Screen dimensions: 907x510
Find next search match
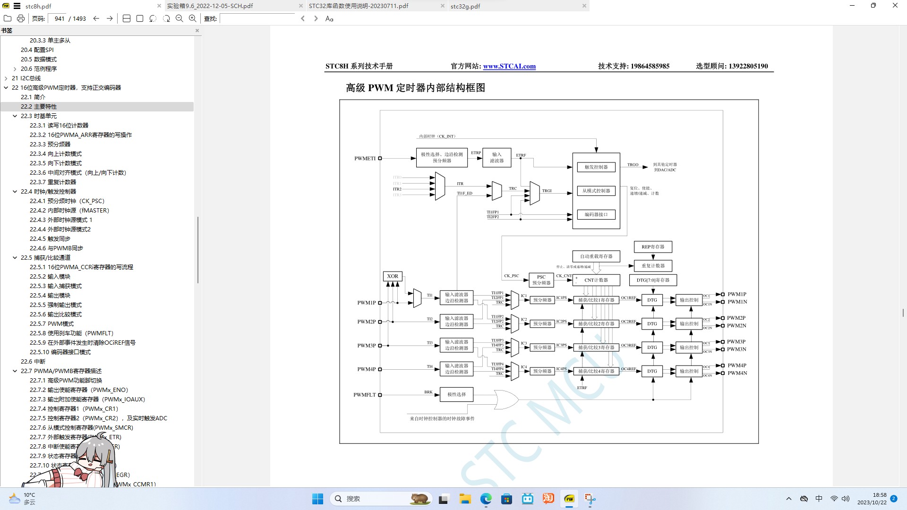[316, 18]
